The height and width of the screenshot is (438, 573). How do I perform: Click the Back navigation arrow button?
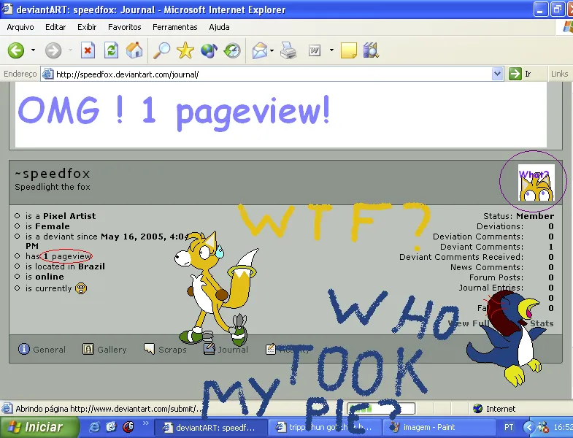(16, 50)
